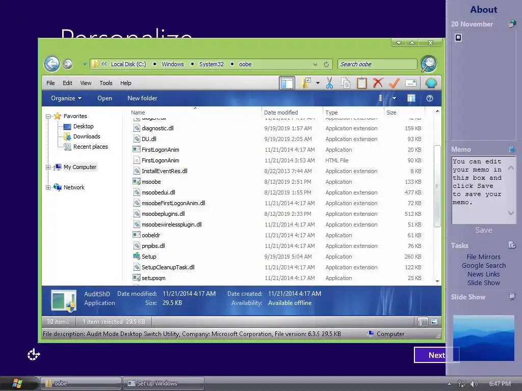Viewport: 522px width, 391px height.
Task: Click New folder in the command bar
Action: coord(142,98)
